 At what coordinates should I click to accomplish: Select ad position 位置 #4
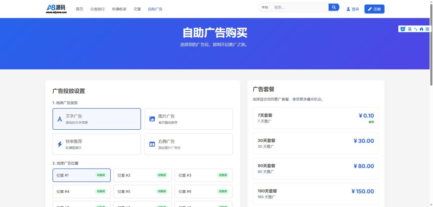pos(82,191)
